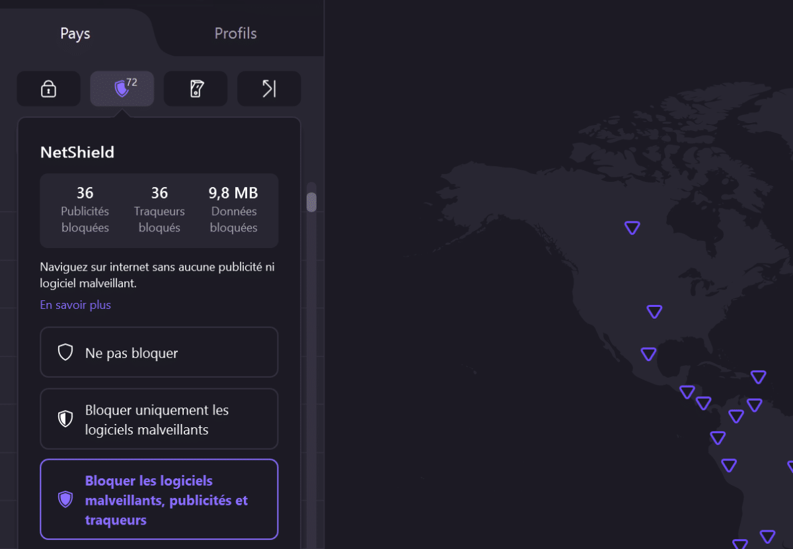This screenshot has width=793, height=549.
Task: Click the 'Traqueurs bloqués' count
Action: [159, 193]
